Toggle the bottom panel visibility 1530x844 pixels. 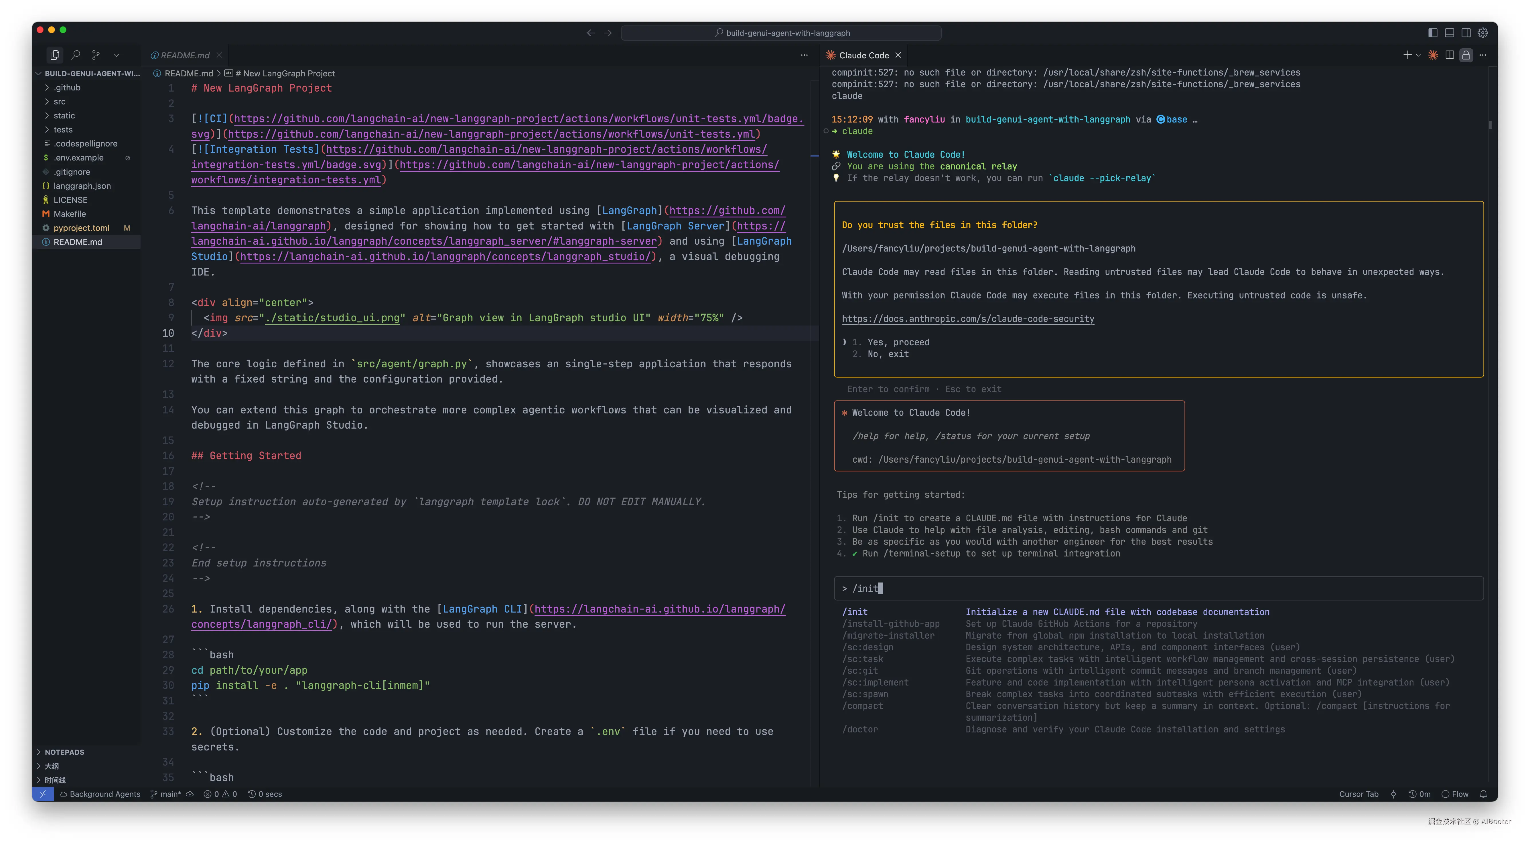pos(1449,33)
